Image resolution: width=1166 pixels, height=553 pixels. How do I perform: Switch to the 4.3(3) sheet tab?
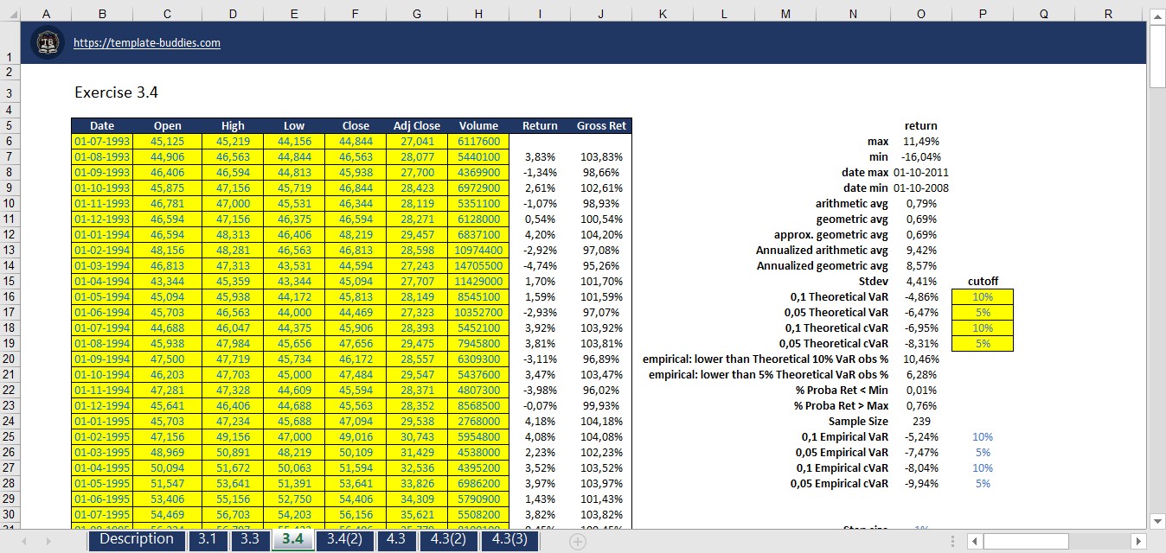point(509,540)
